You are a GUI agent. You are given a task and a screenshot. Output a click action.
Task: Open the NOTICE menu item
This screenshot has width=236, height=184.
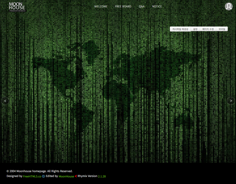157,7
